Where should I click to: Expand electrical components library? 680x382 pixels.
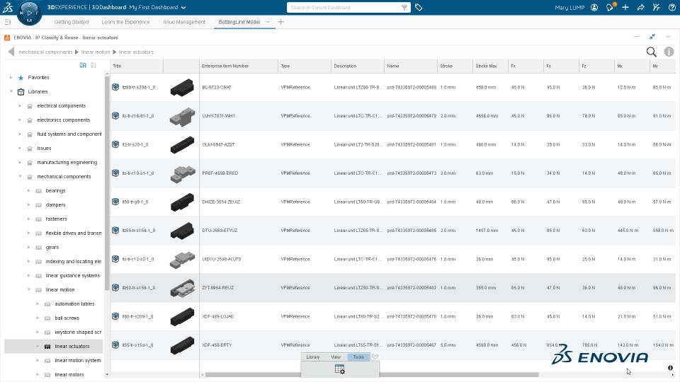click(20, 105)
